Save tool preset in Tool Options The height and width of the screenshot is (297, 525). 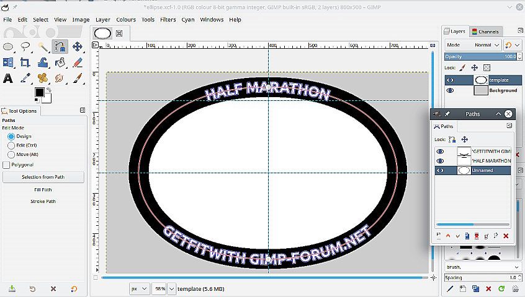pyautogui.click(x=12, y=289)
